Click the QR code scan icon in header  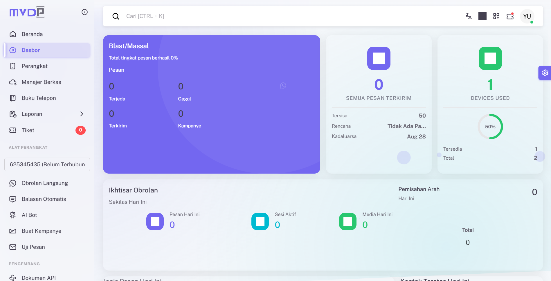496,16
